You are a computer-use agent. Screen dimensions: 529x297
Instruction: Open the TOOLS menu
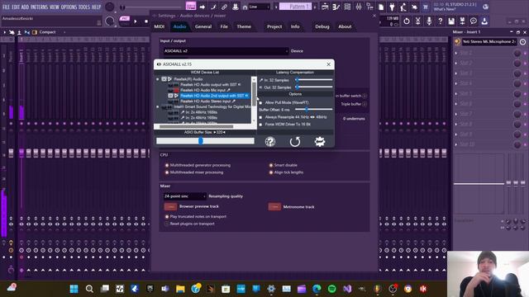point(84,7)
